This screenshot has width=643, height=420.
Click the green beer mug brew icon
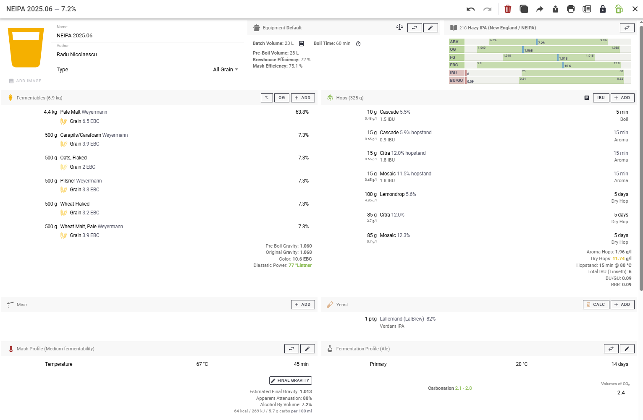(x=619, y=9)
